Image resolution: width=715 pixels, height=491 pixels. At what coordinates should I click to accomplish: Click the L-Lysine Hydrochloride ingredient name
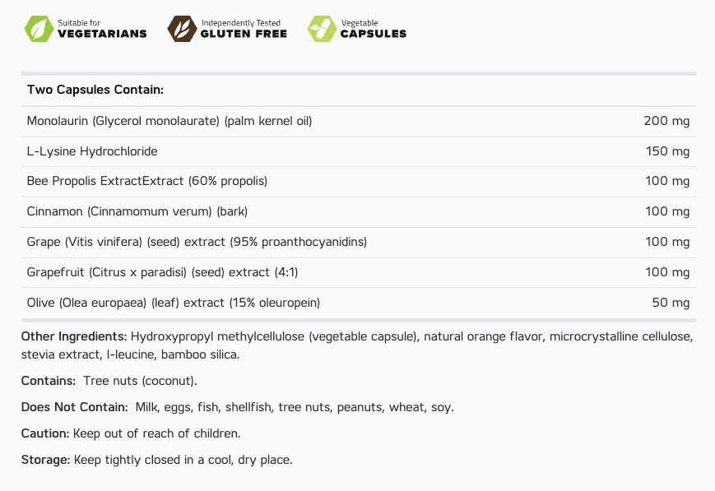[x=92, y=151]
